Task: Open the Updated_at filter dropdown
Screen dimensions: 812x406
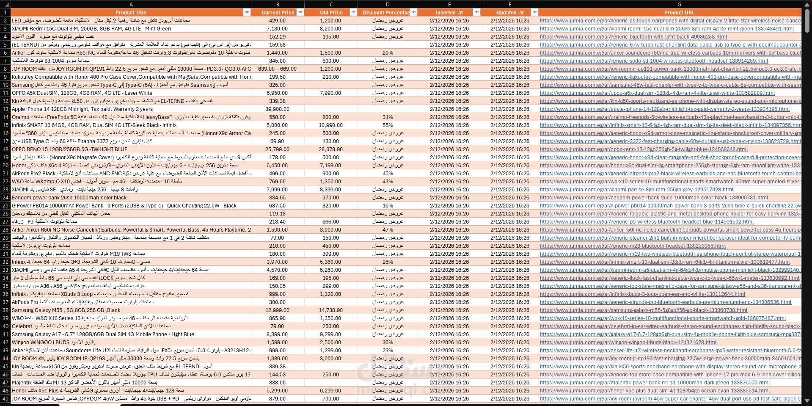Action: [x=534, y=12]
